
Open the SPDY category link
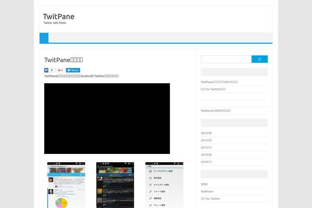pyautogui.click(x=204, y=184)
